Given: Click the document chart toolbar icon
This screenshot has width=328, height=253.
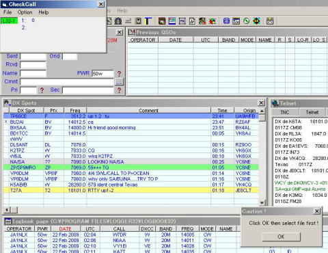Looking at the screenshot, I should point(192,21).
